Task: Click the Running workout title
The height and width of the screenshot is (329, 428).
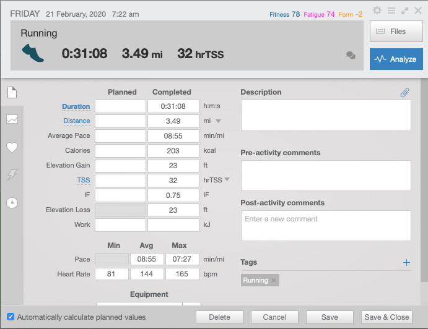Action: [x=39, y=33]
